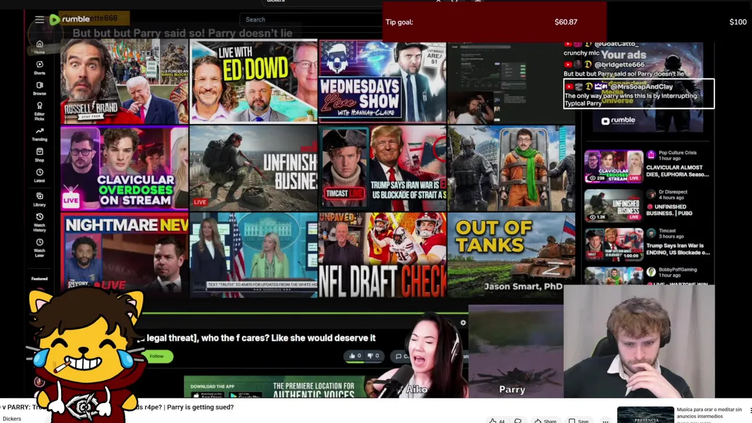Open the Russell Brand video thumbnail
This screenshot has height=423, width=752.
(124, 82)
